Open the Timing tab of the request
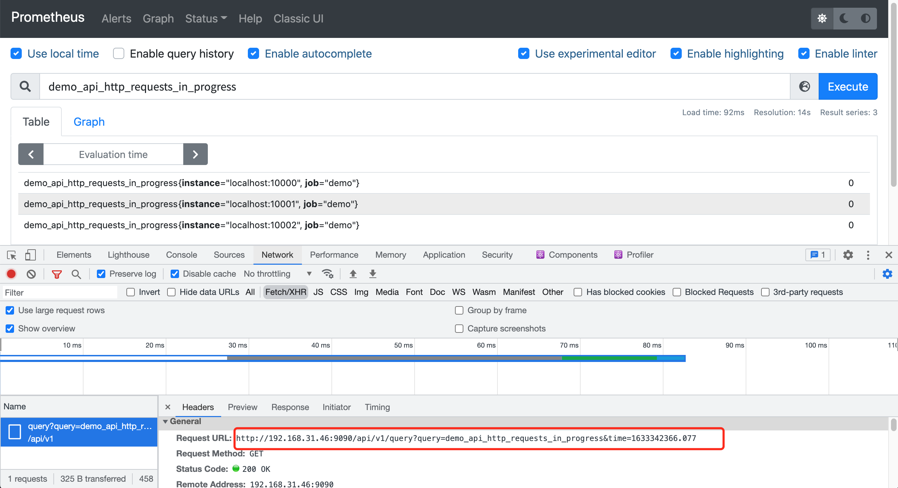The image size is (898, 488). pos(377,407)
